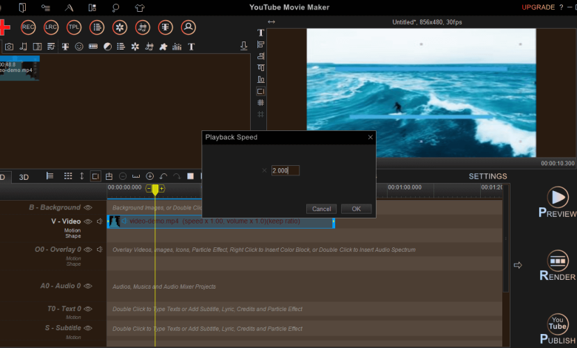577x348 pixels.
Task: Expand preview width with double-arrow icon
Action: coord(271,22)
